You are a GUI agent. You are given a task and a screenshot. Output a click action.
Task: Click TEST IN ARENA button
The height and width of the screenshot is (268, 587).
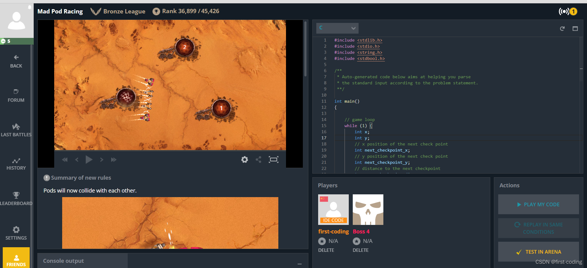538,252
